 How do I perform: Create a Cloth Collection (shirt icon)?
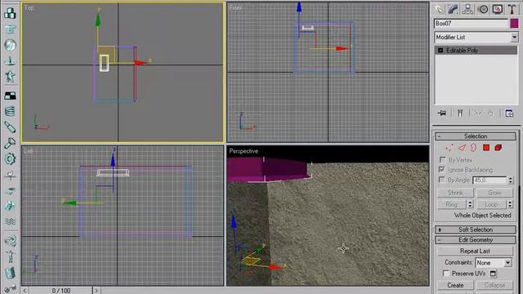[x=10, y=29]
